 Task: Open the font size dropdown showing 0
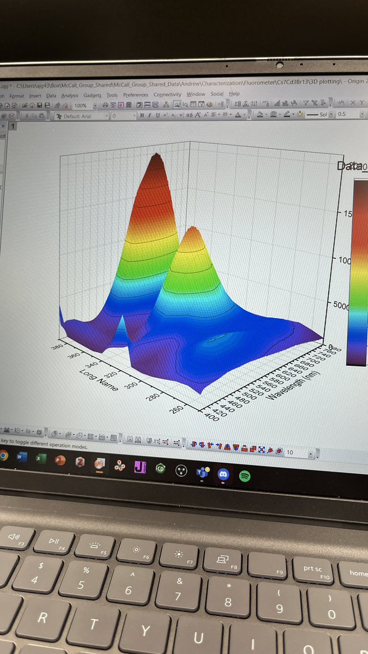[x=133, y=116]
